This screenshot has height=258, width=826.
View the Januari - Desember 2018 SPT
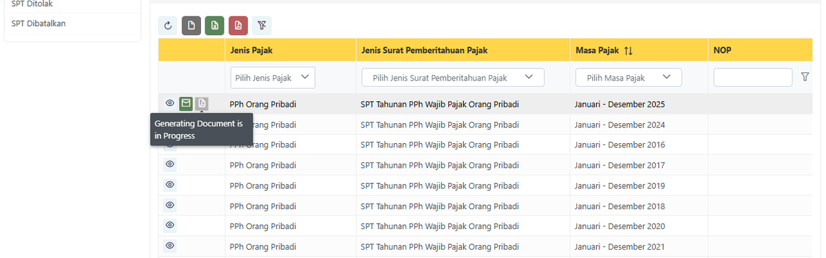click(x=170, y=205)
